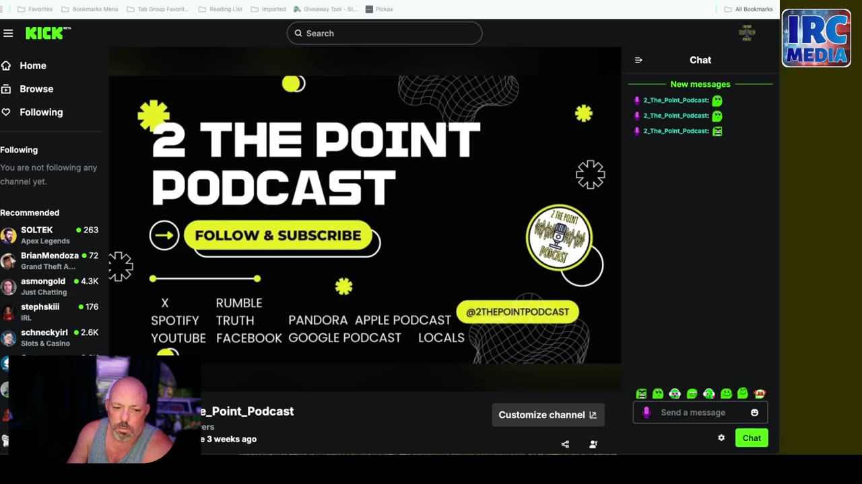
Task: Click the New messages indicator
Action: point(700,84)
